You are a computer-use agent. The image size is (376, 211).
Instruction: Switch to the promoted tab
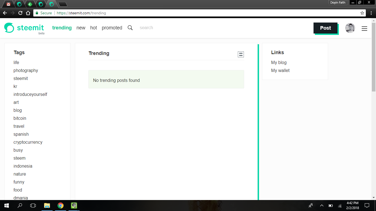point(112,27)
